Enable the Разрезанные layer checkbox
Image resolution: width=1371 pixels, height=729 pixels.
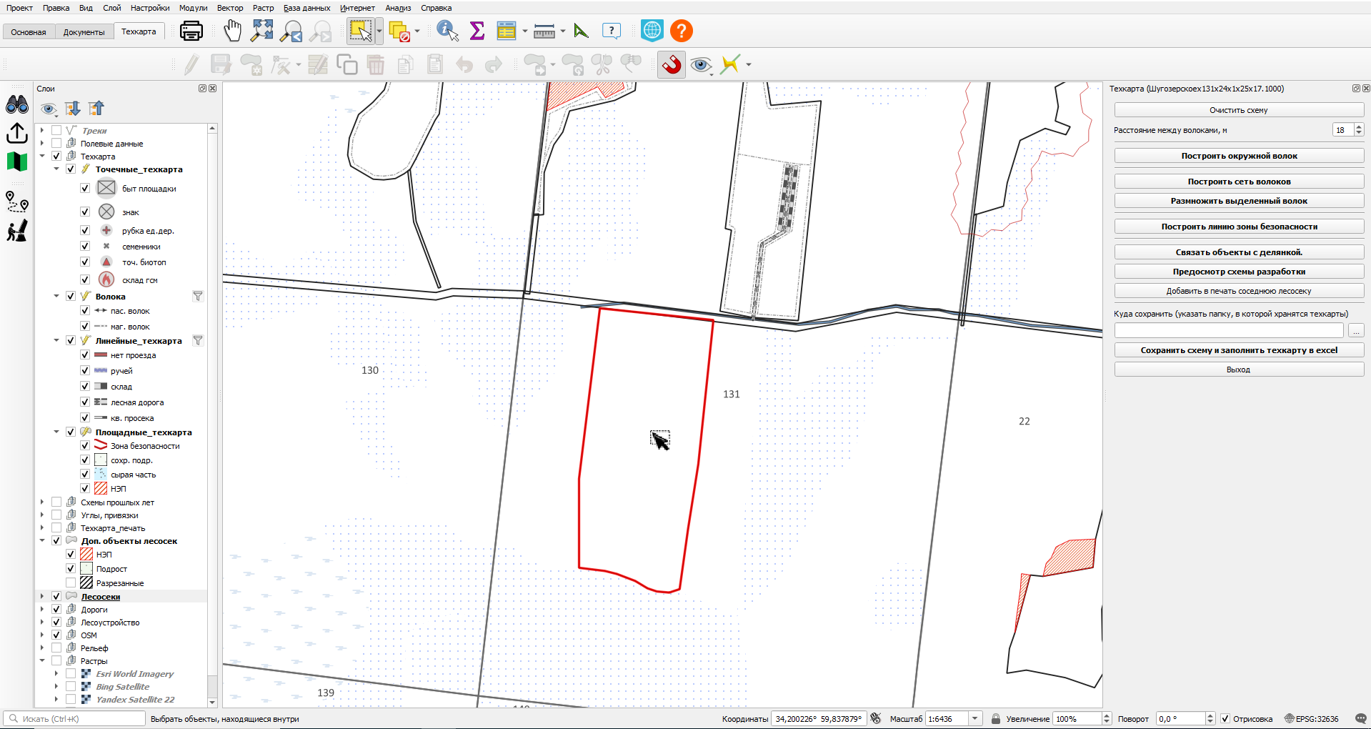point(71,582)
